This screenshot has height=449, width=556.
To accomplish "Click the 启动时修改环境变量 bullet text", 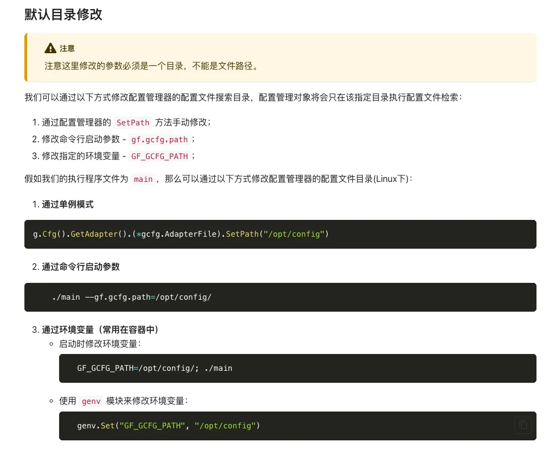I will coord(100,344).
